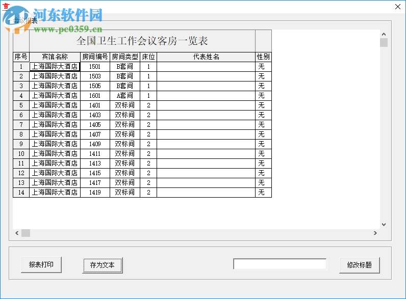Click hotel name cell in row 12
This screenshot has height=299, width=406.
tap(55, 173)
